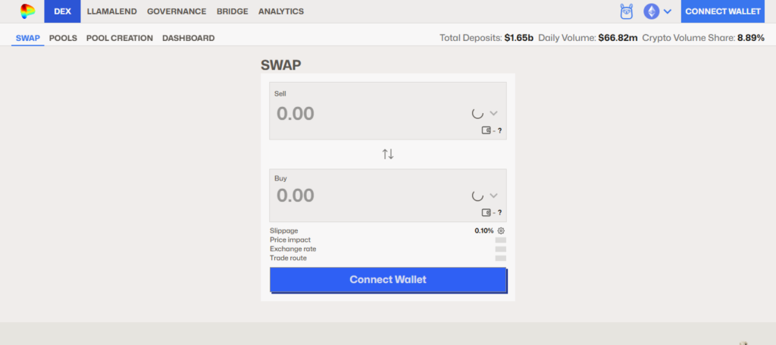776x345 pixels.
Task: Open the POOL CREATION tab
Action: point(120,38)
